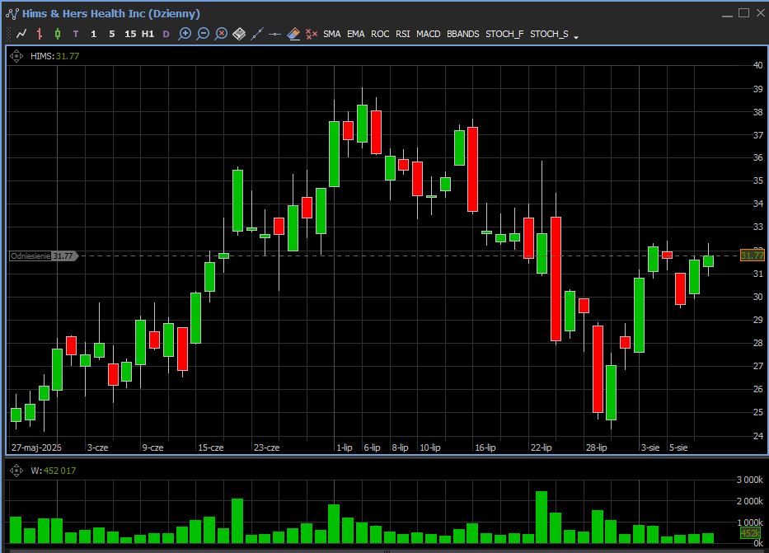Reset zoom with the red-X magnifier
Screen dimensions: 769x553
pos(221,34)
